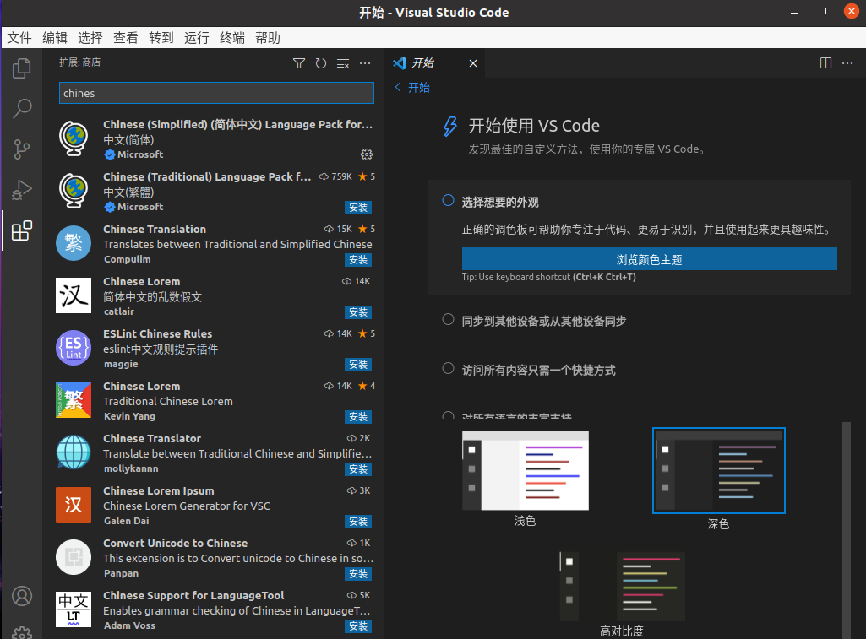Select the Extensions view icon
Image resolution: width=866 pixels, height=639 pixels.
tap(21, 230)
